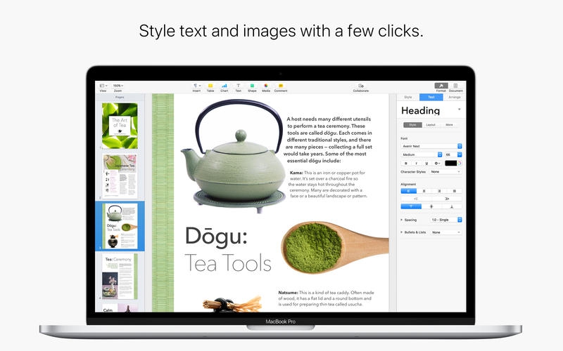Open the Bullets & Lists None dropdown
The height and width of the screenshot is (351, 563).
445,232
